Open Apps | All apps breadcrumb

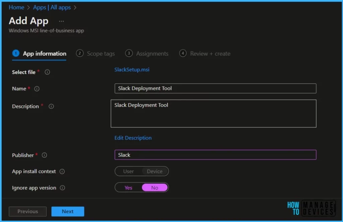pos(52,7)
